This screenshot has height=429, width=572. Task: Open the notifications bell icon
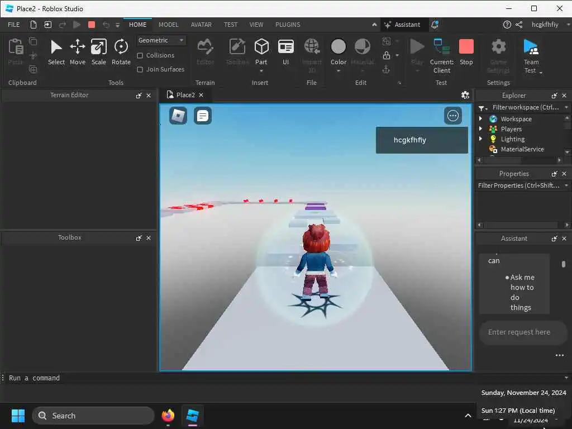pos(435,25)
